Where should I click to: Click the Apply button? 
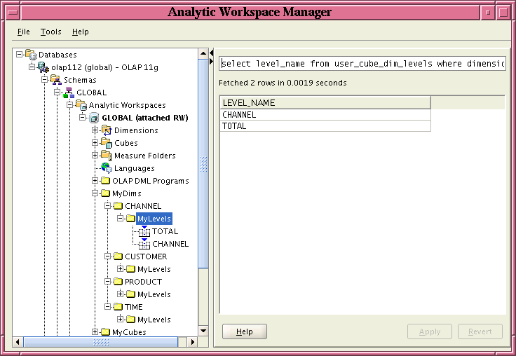[429, 331]
